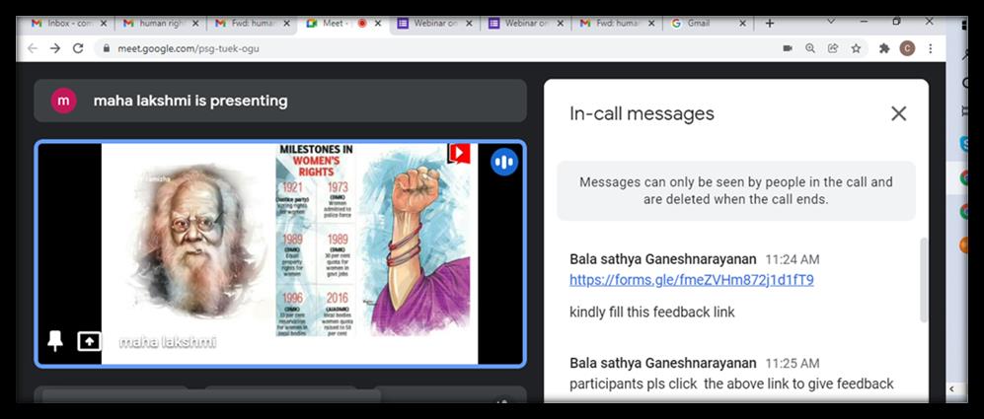Image resolution: width=984 pixels, height=419 pixels.
Task: Reload the Google Meet page
Action: (78, 48)
